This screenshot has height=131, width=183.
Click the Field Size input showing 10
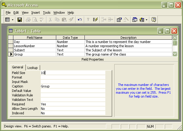tap(73, 73)
